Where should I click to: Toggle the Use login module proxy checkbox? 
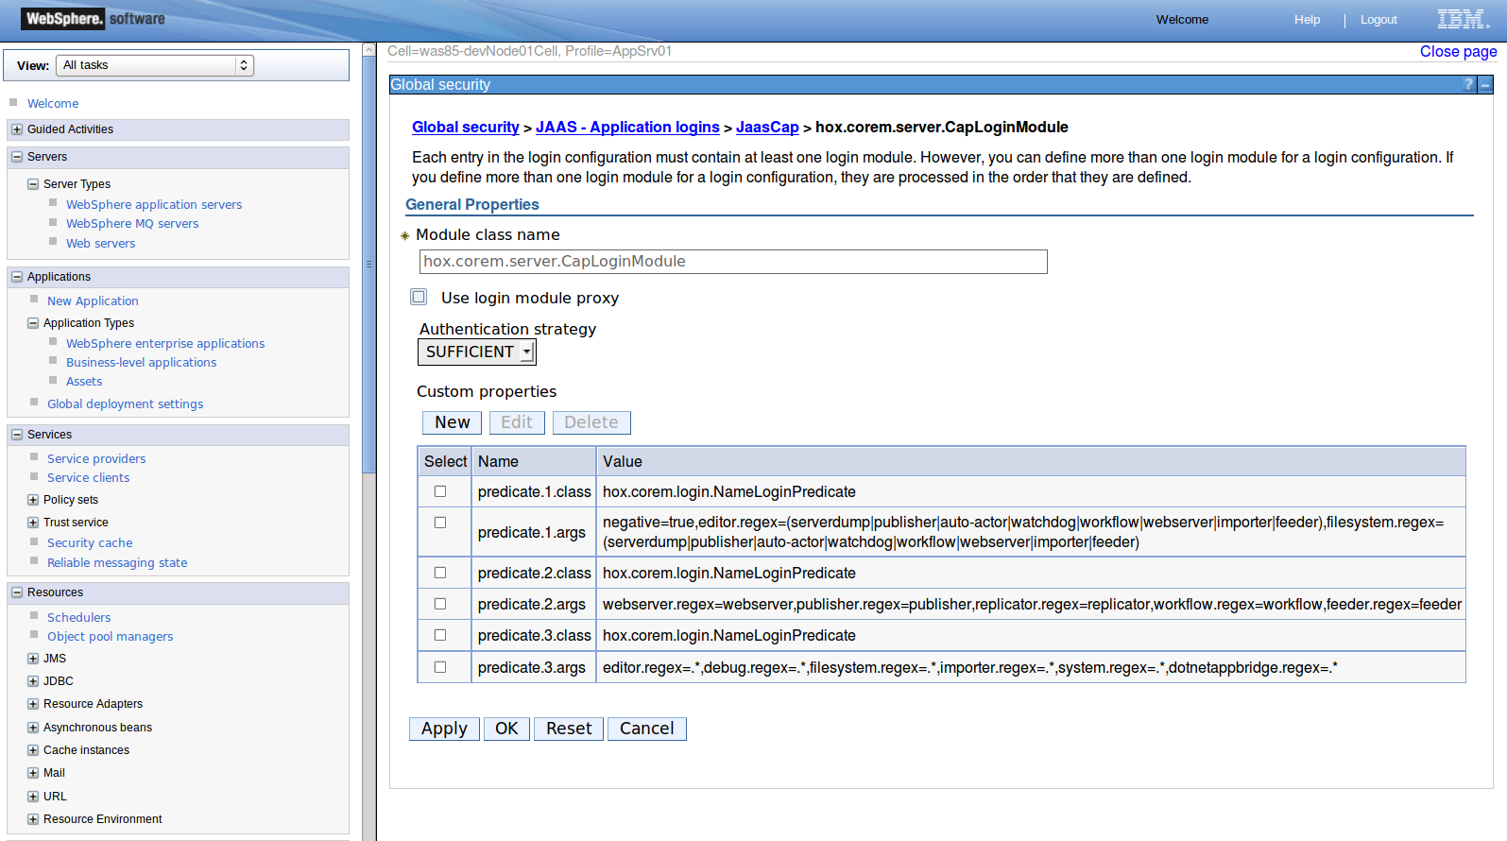[419, 297]
